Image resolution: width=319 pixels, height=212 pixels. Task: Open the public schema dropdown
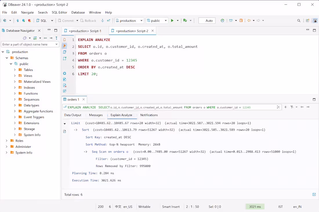pos(157,21)
